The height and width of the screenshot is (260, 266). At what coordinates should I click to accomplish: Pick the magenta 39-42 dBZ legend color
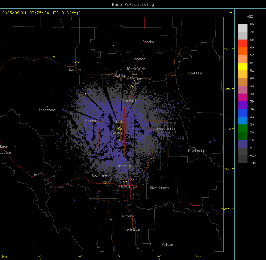tap(243, 97)
